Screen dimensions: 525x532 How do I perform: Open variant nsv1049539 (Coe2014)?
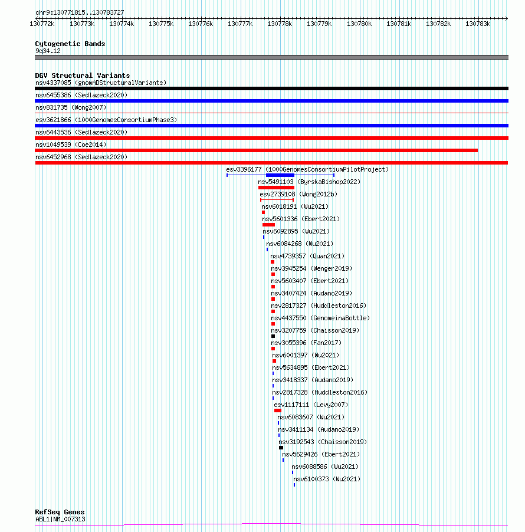pos(71,145)
